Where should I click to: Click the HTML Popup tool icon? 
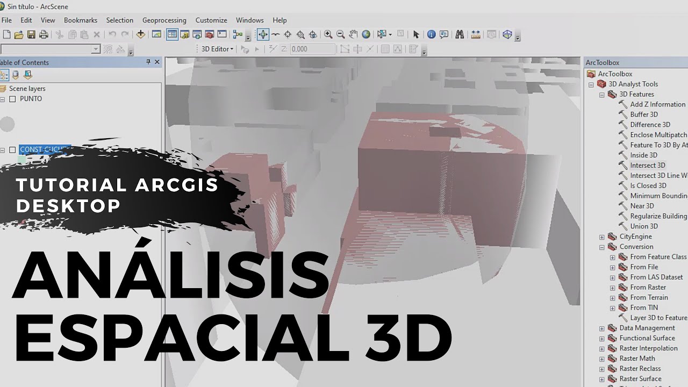tap(444, 34)
